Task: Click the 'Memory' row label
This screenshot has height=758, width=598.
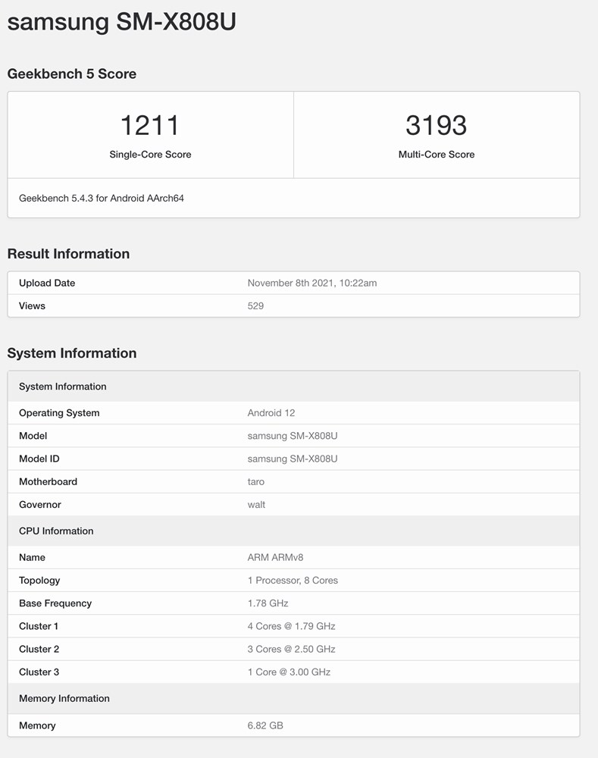Action: [x=37, y=725]
